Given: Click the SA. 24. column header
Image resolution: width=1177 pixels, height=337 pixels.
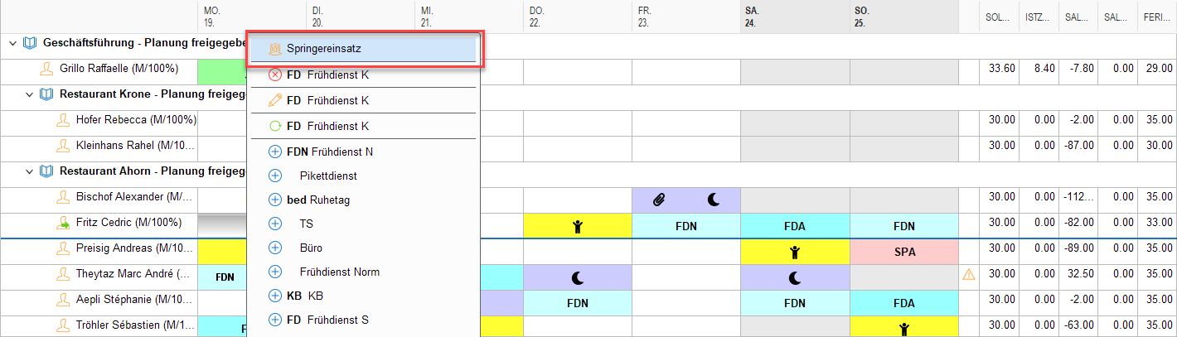Looking at the screenshot, I should [x=794, y=17].
